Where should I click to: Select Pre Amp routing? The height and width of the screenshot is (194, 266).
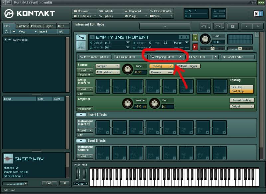(x=242, y=87)
